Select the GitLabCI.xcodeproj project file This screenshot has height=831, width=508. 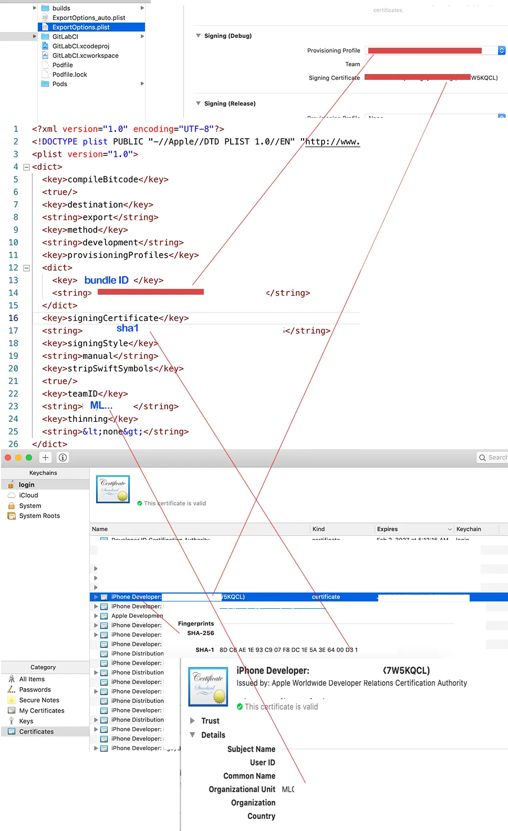(x=80, y=46)
